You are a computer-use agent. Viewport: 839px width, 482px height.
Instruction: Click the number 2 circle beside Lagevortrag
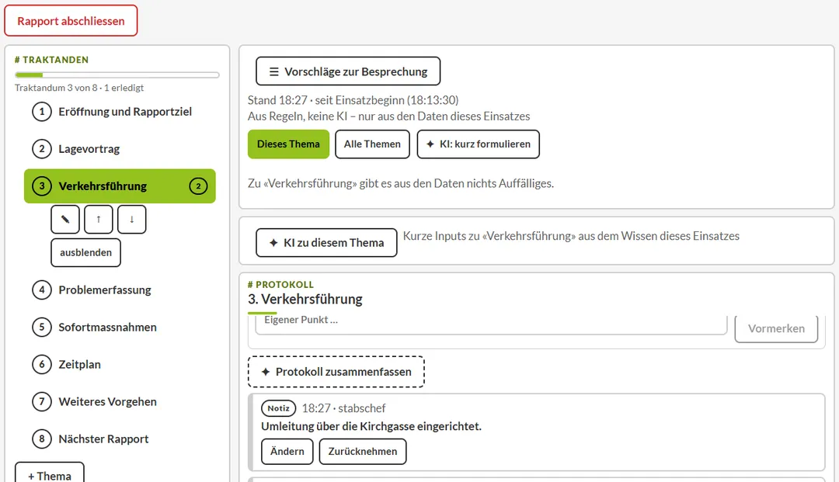[x=42, y=149]
